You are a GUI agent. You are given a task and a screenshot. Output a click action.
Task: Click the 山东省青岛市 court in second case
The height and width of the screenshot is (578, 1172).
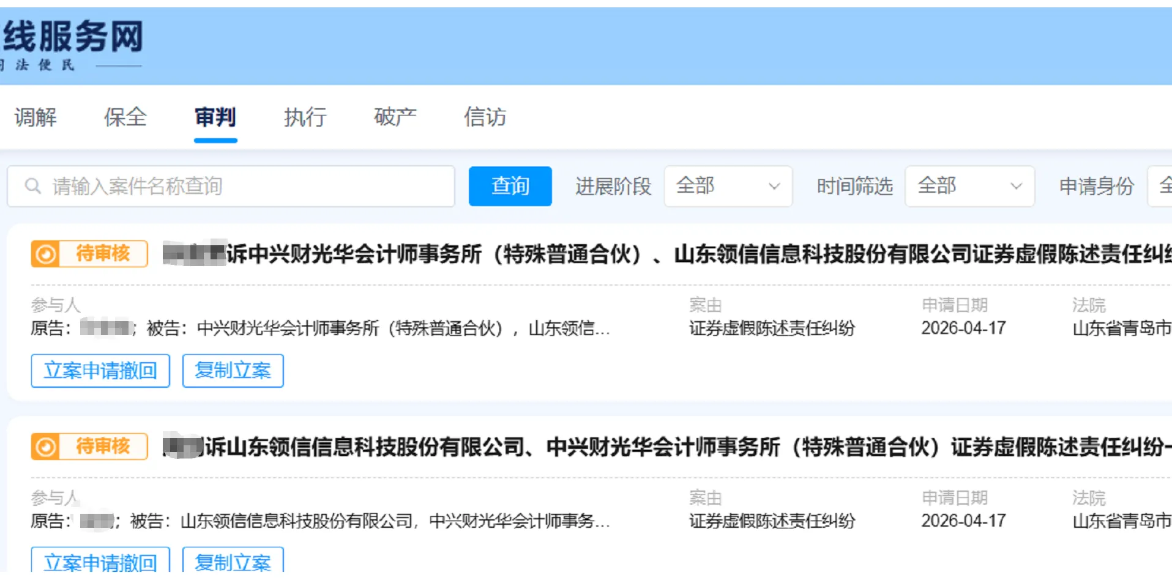pos(1122,521)
